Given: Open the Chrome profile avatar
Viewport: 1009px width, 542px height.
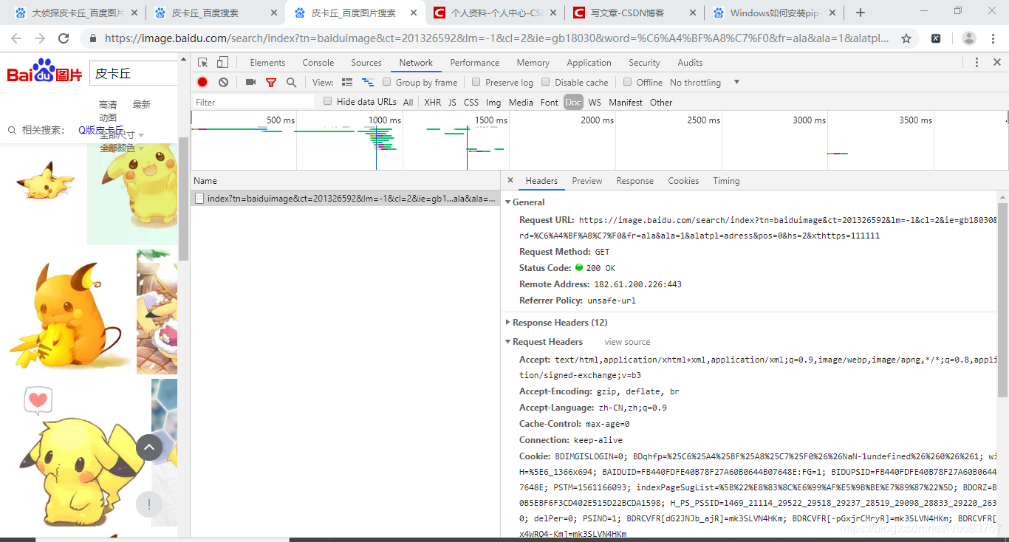Looking at the screenshot, I should tap(969, 38).
